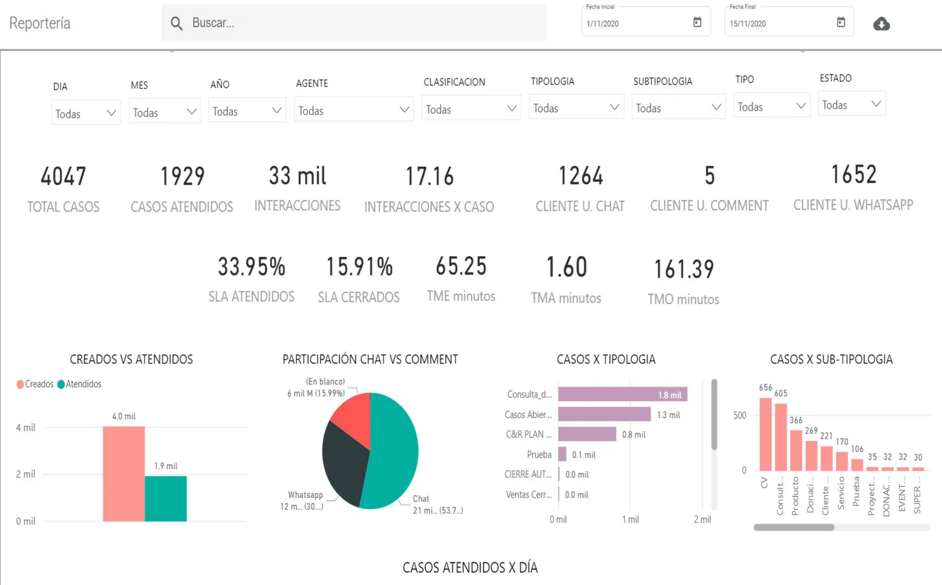
Task: Open the AGENTE filter dropdown
Action: (x=354, y=109)
